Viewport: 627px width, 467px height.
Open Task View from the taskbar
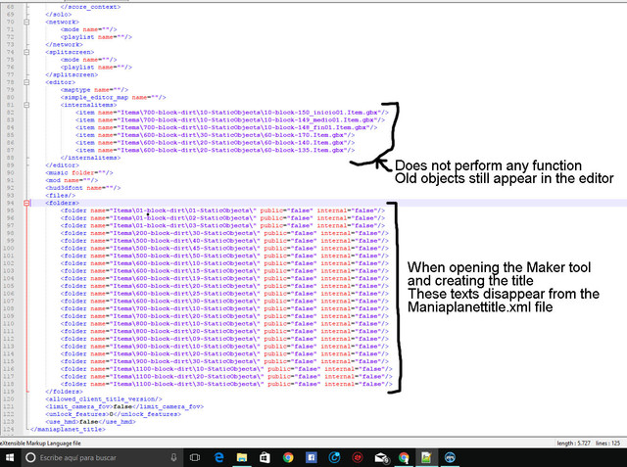tap(195, 457)
